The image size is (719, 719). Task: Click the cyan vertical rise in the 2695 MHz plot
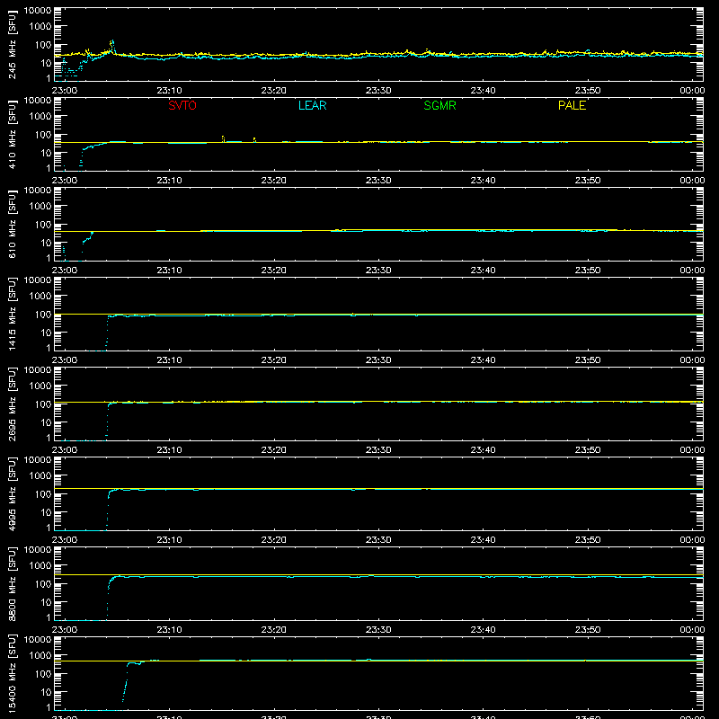(x=107, y=421)
